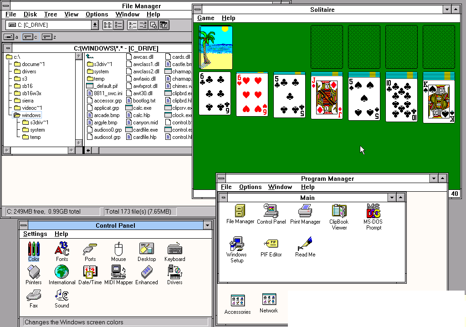Select the Fax icon in Control Panel
466x327 pixels.
[34, 299]
